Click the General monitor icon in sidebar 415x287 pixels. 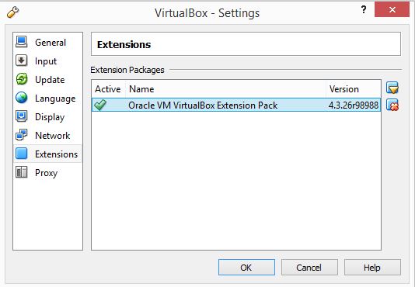[22, 42]
